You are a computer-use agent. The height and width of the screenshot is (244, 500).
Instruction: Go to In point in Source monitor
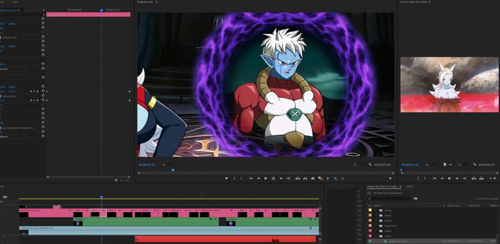coord(435,178)
